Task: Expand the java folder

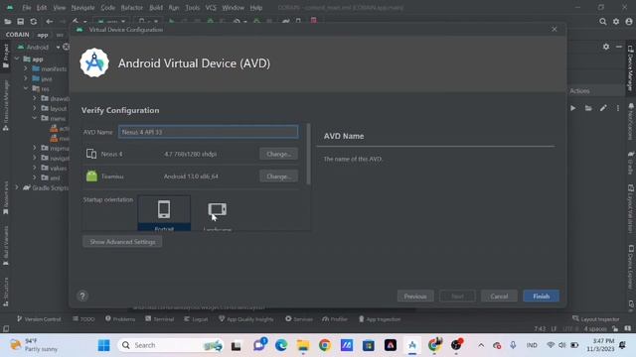Action: [26, 78]
